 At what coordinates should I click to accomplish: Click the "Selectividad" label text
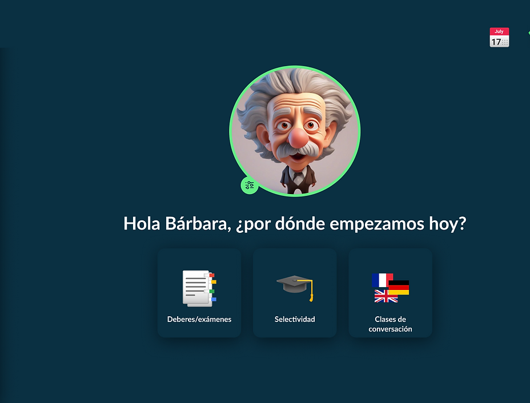tap(295, 319)
